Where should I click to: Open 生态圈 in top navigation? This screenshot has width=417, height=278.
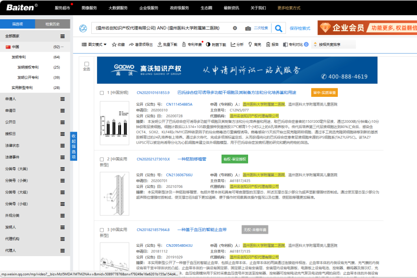pos(206,8)
